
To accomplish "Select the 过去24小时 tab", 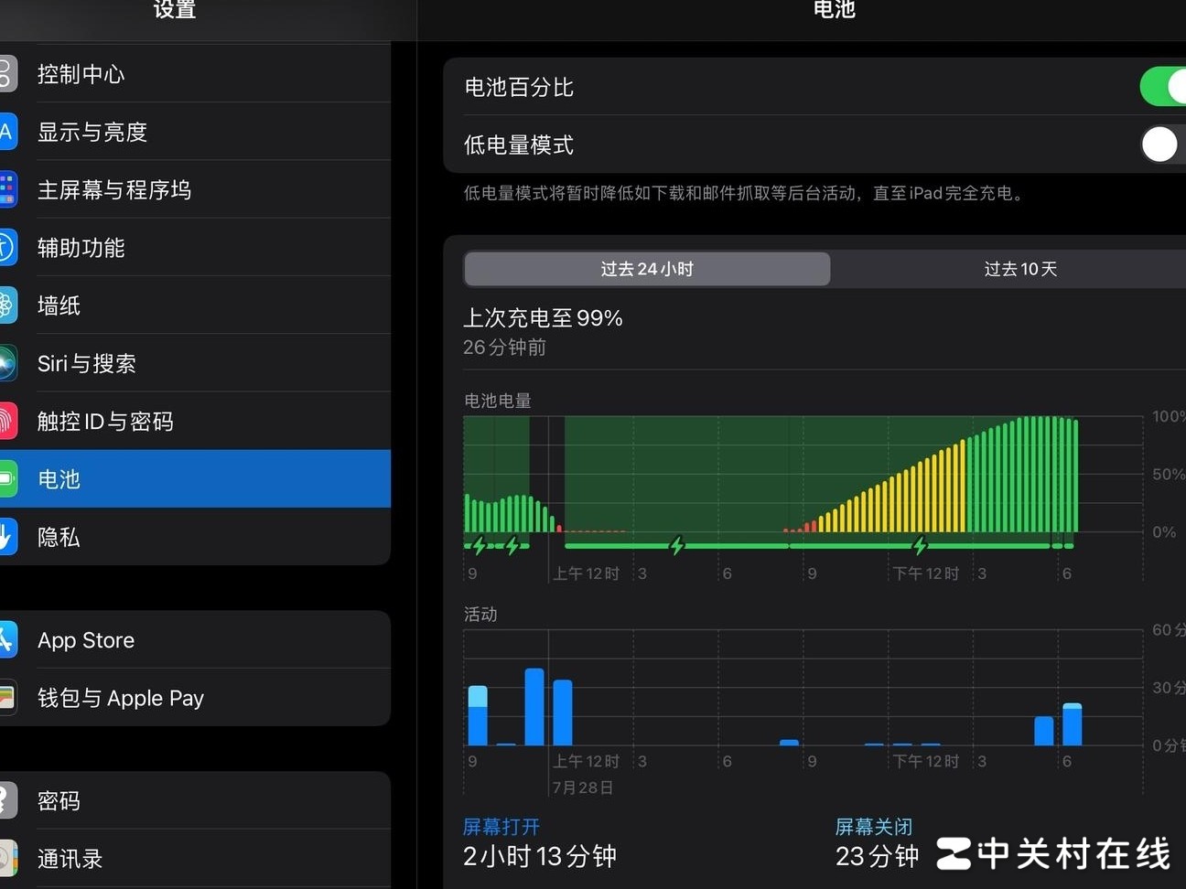I will [646, 268].
